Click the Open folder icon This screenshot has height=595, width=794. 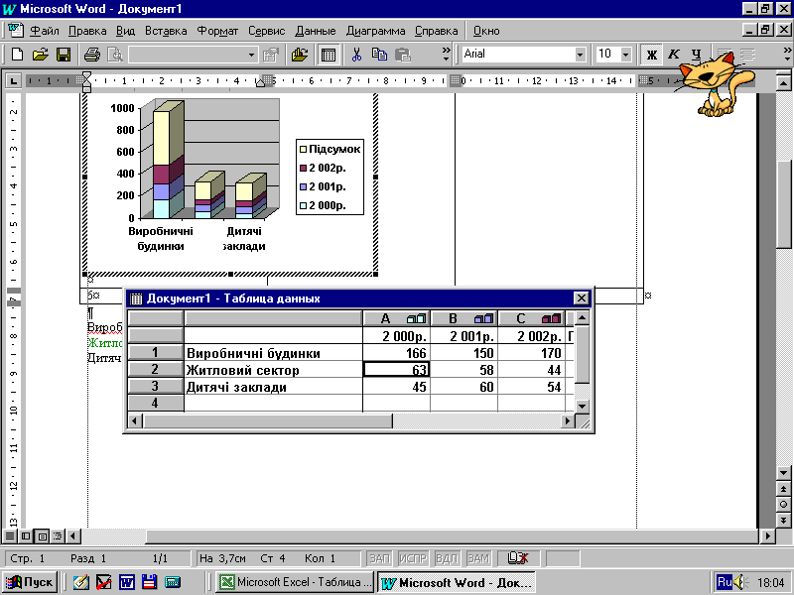click(x=41, y=55)
